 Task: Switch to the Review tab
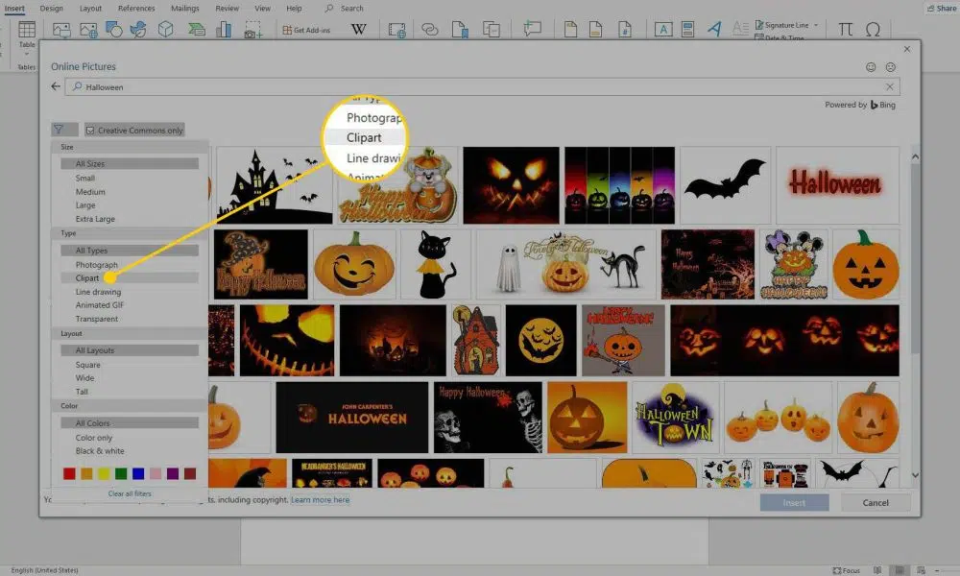pos(228,9)
